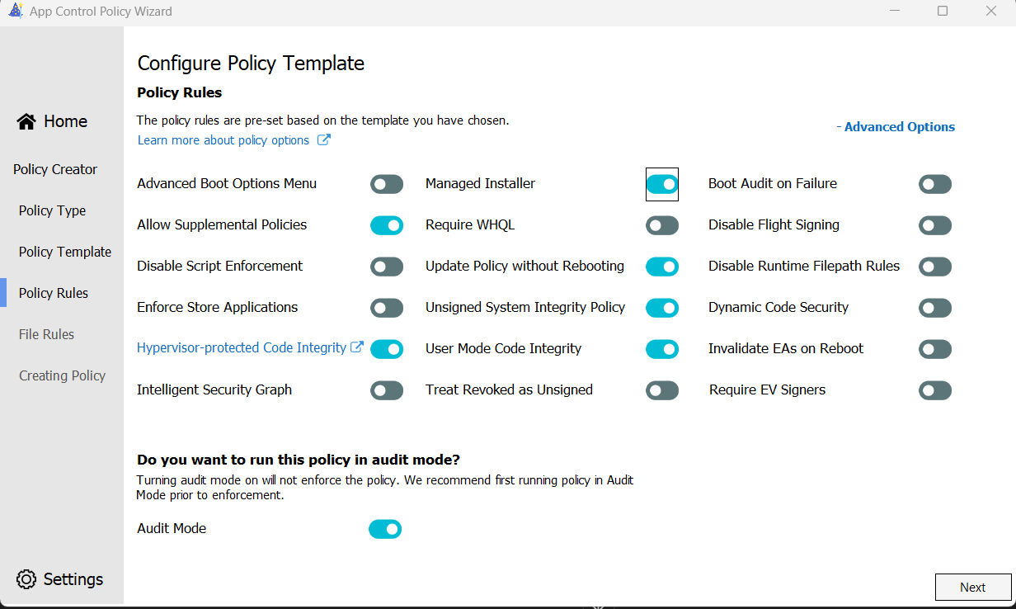Select Policy Template step in sidebar
The height and width of the screenshot is (609, 1016).
point(65,252)
